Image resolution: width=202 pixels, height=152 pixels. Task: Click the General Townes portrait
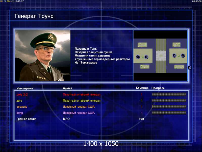[43, 55]
